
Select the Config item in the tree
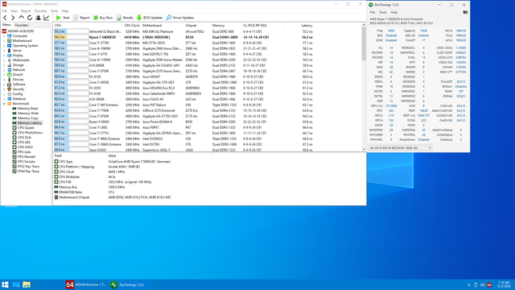tap(18, 94)
